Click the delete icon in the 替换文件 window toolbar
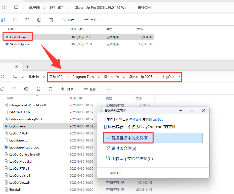The height and width of the screenshot is (194, 234). [51, 20]
